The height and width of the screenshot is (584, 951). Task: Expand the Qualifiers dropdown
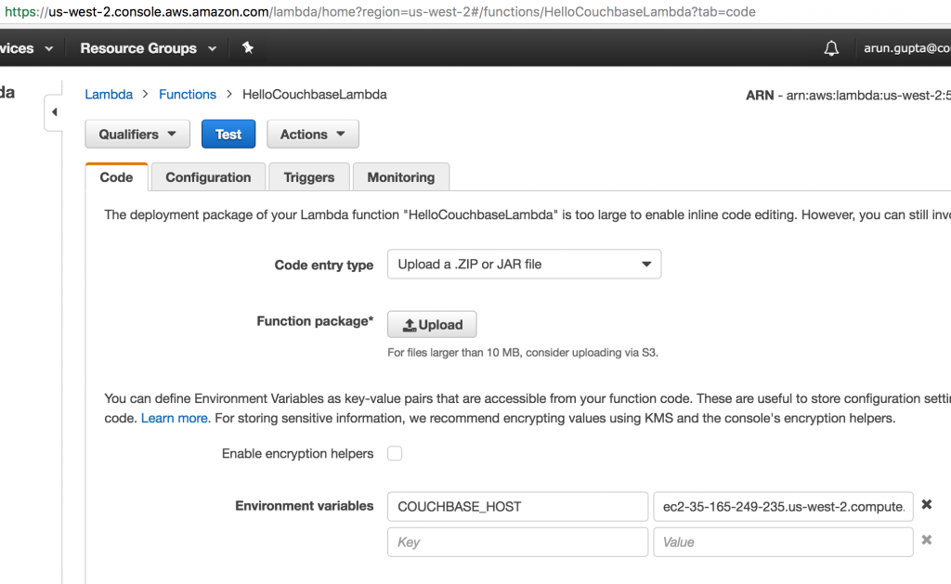click(137, 135)
